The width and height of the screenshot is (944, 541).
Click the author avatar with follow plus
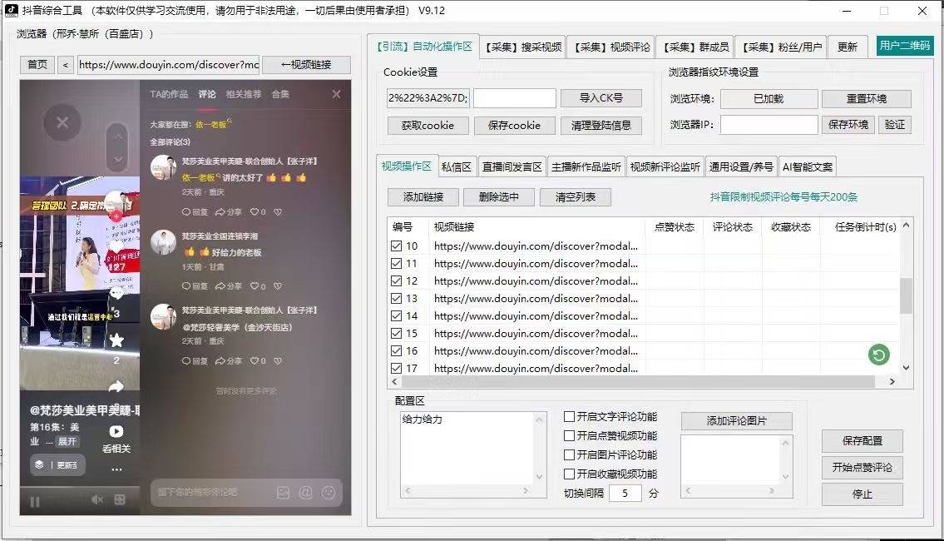point(116,205)
